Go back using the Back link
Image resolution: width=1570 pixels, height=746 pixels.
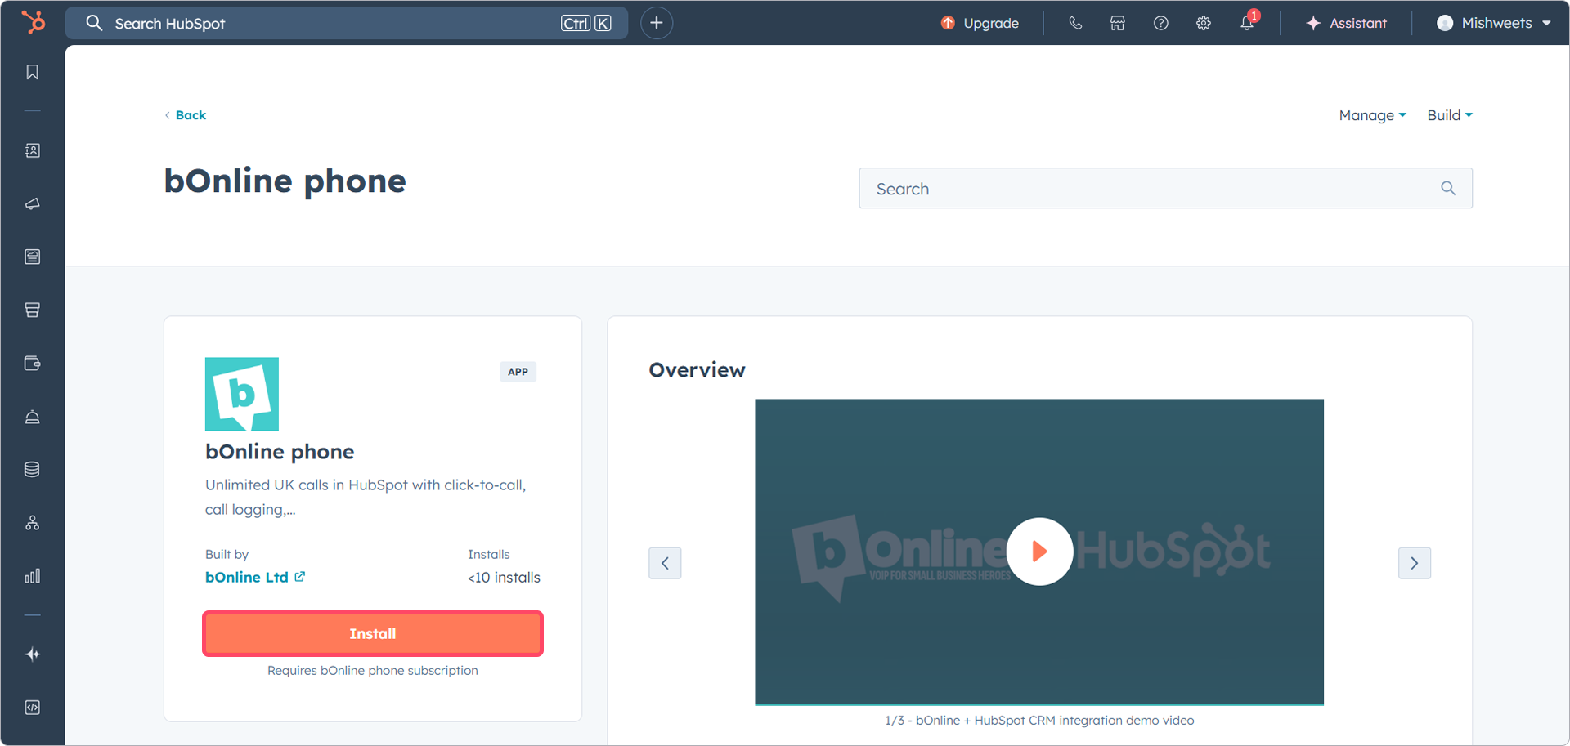(185, 115)
